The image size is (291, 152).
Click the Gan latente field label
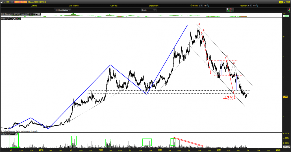[x=74, y=6]
